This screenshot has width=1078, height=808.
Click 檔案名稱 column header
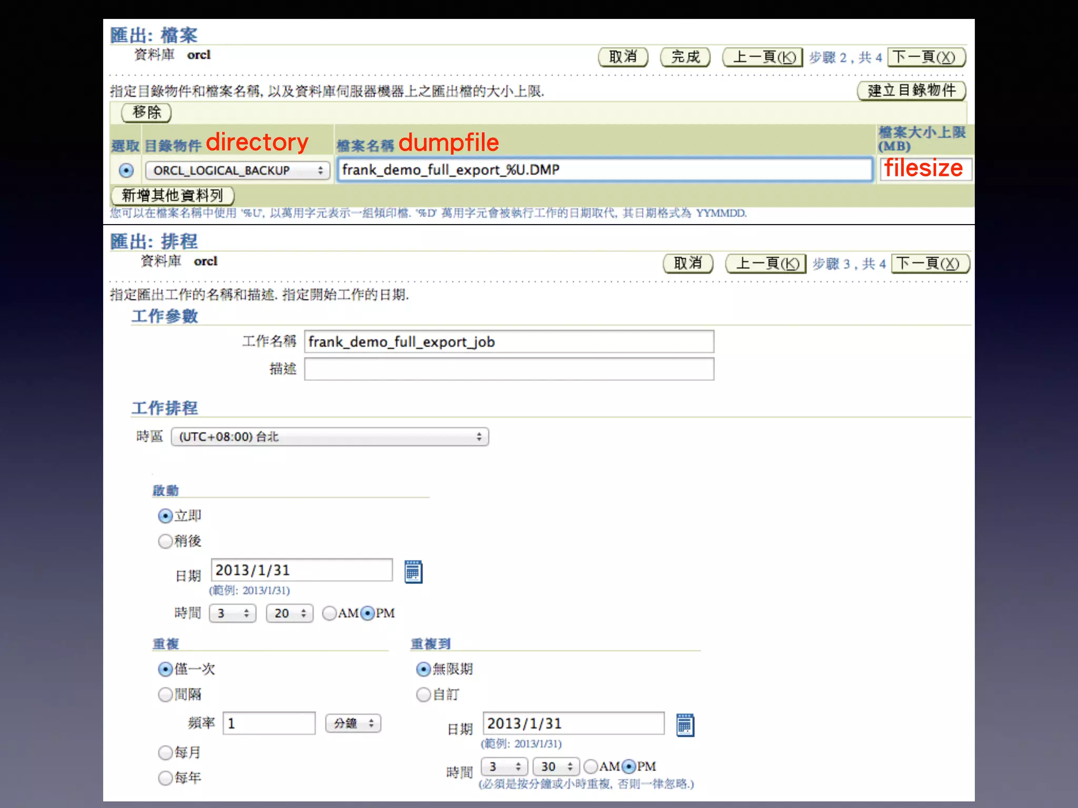pyautogui.click(x=365, y=146)
